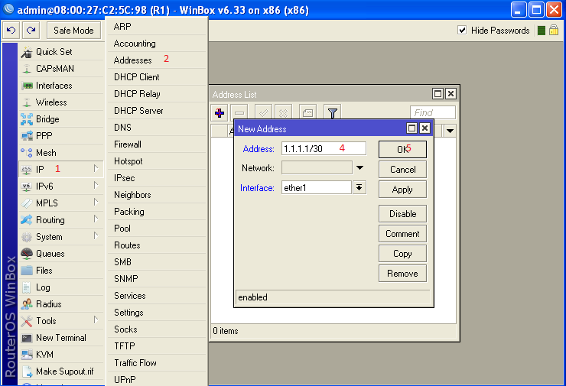Click the Address input field
This screenshot has height=386, width=566.
click(324, 148)
